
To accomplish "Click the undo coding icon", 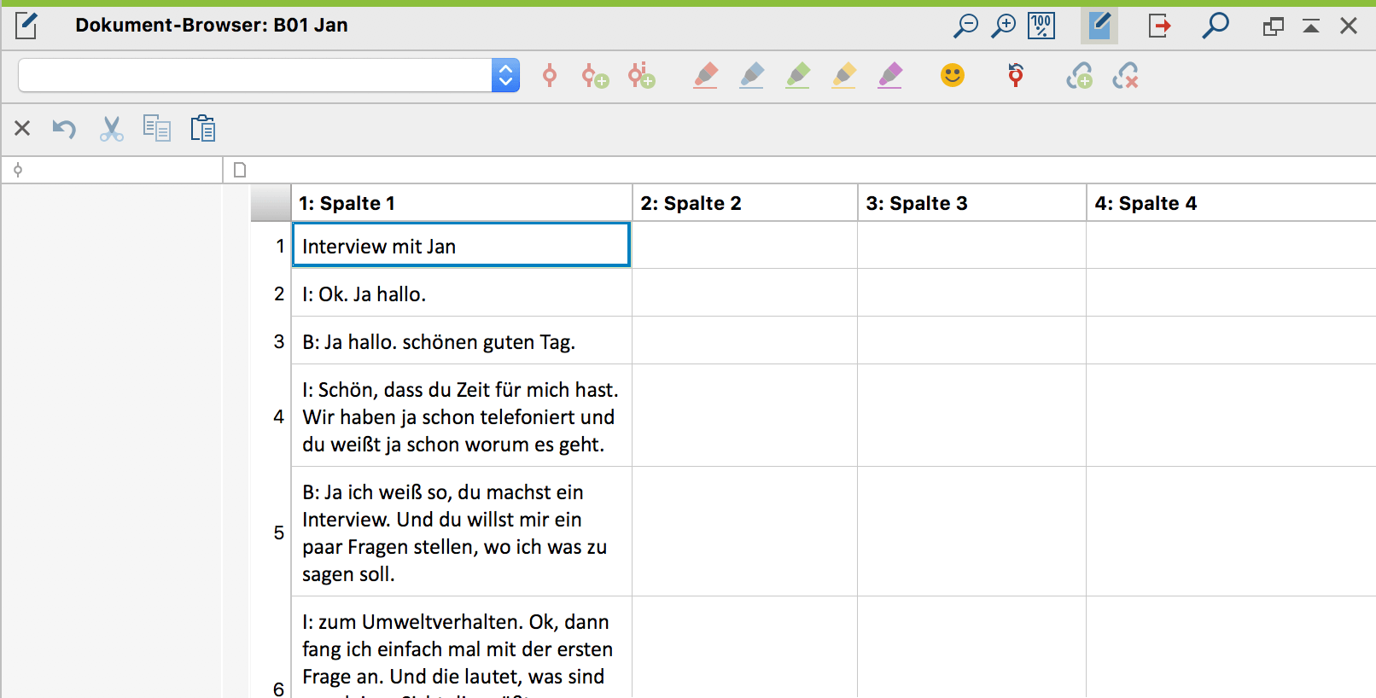I will pyautogui.click(x=1016, y=75).
